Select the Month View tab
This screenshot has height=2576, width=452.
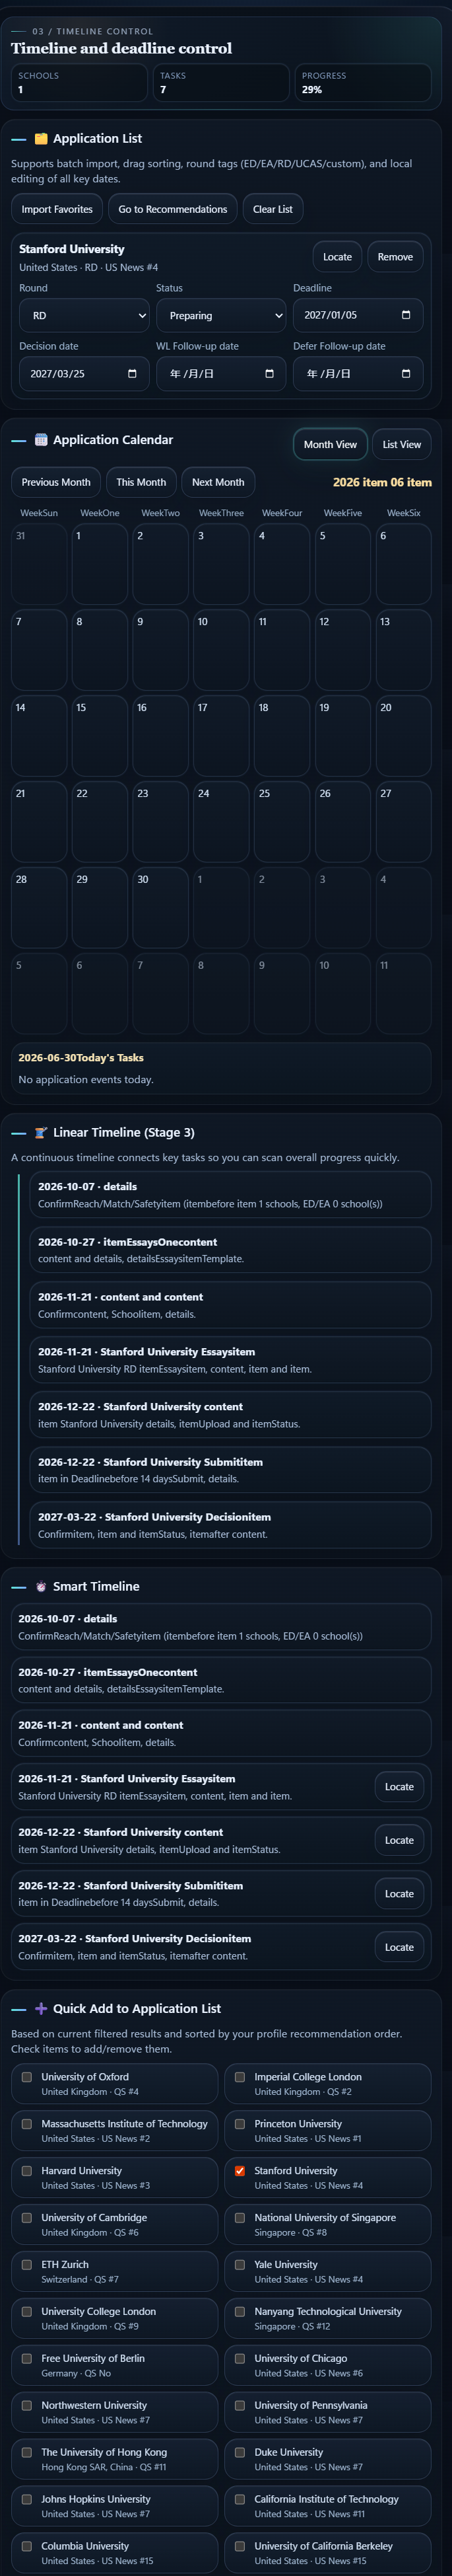click(x=331, y=444)
